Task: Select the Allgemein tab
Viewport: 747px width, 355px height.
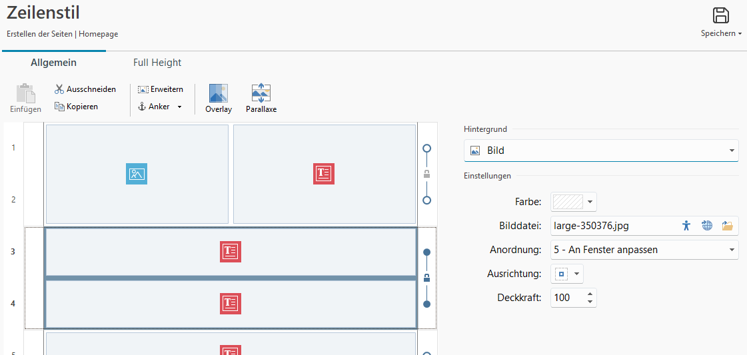Action: [x=53, y=63]
